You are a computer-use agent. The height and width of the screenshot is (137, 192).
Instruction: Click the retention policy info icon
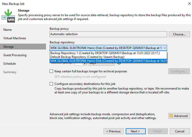click(x=119, y=64)
